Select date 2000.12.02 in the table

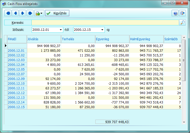click(16, 55)
